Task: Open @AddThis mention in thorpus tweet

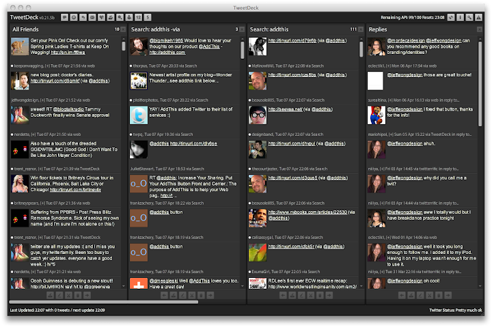Action: tap(209, 46)
